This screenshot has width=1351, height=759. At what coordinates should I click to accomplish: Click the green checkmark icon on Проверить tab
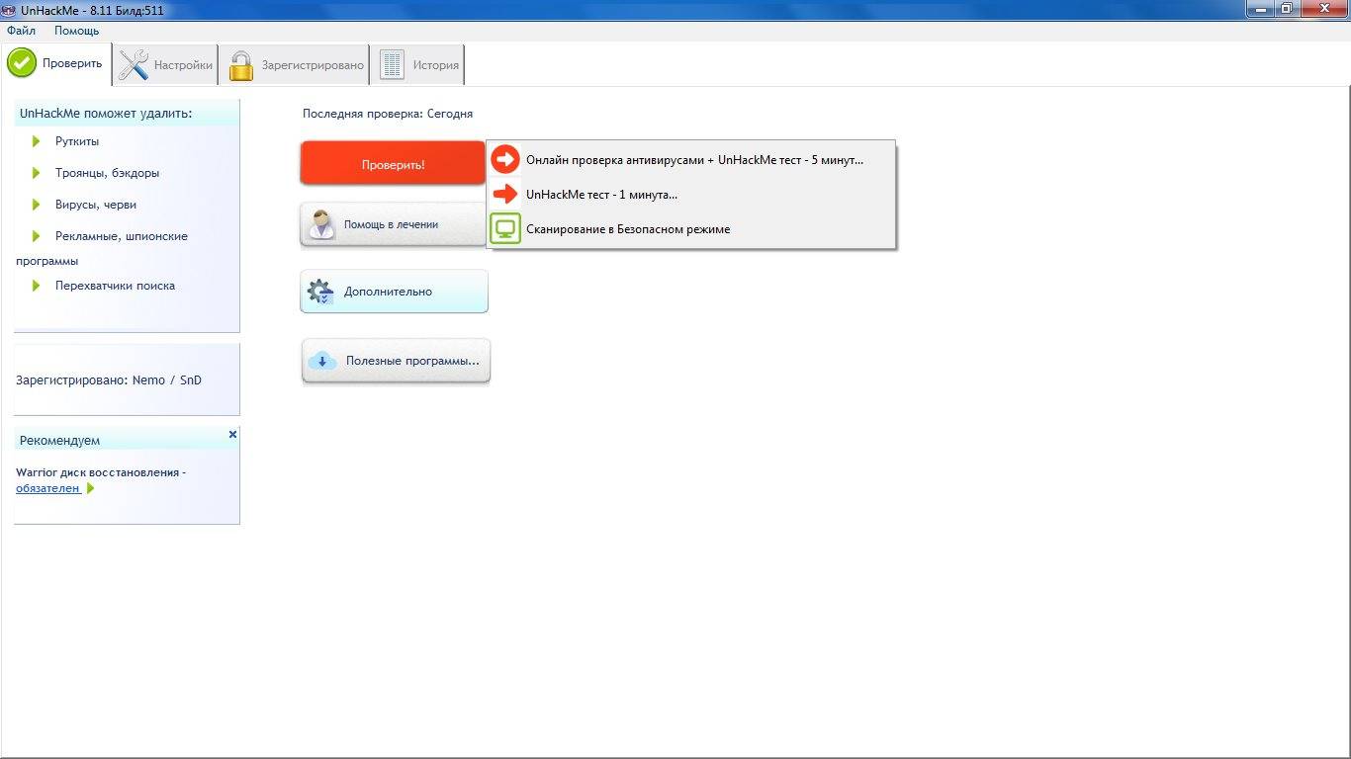[22, 63]
